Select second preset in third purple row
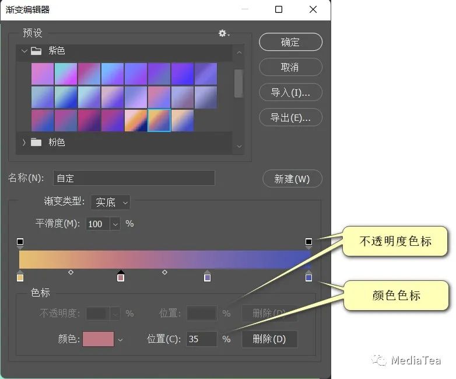Image resolution: width=456 pixels, height=379 pixels. [x=66, y=120]
